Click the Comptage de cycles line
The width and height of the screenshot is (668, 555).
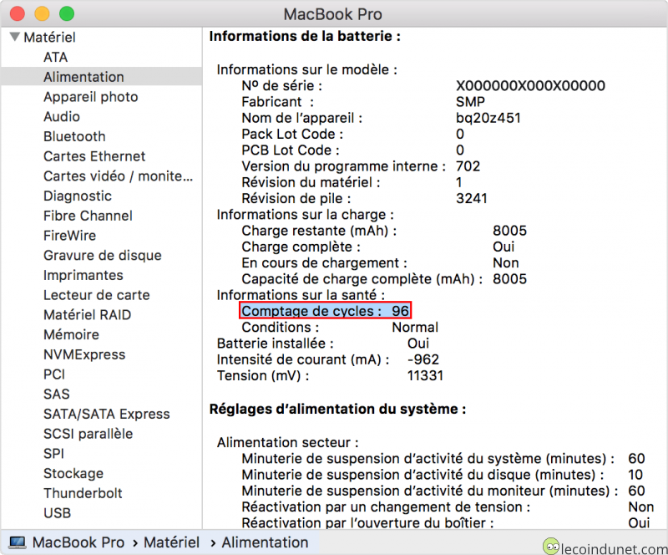(326, 311)
